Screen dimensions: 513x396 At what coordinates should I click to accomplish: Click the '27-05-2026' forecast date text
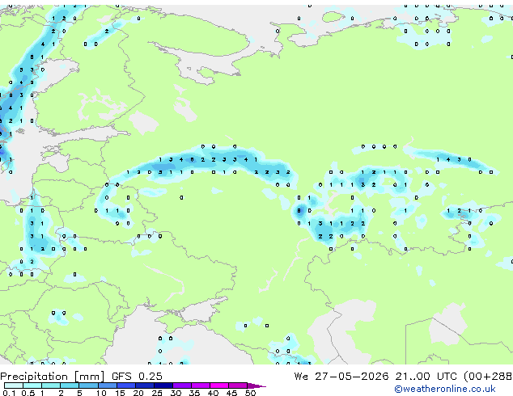(x=352, y=376)
